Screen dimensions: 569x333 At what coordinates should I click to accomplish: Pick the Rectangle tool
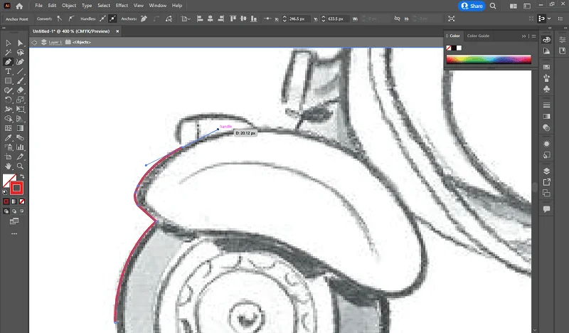point(8,81)
